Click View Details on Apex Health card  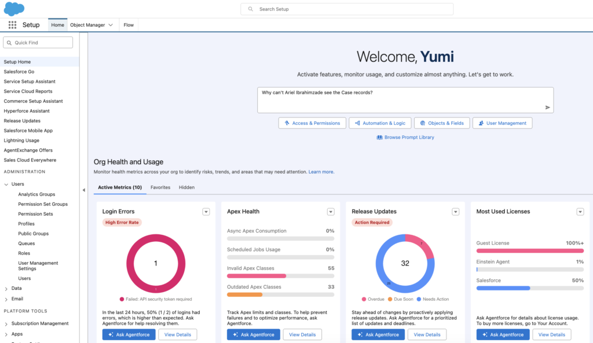tap(302, 335)
